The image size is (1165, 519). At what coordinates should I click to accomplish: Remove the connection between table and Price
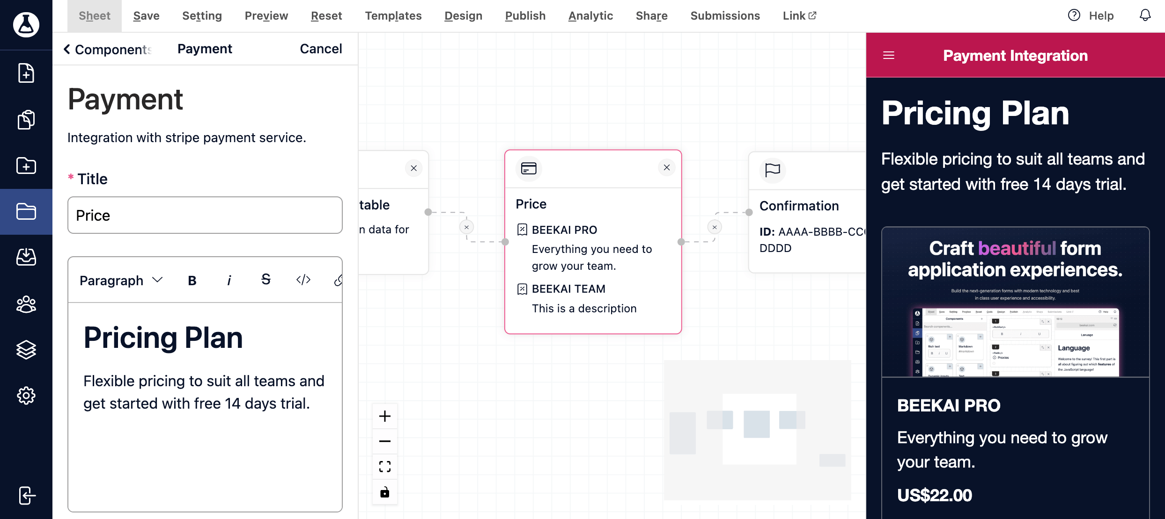[x=466, y=227]
